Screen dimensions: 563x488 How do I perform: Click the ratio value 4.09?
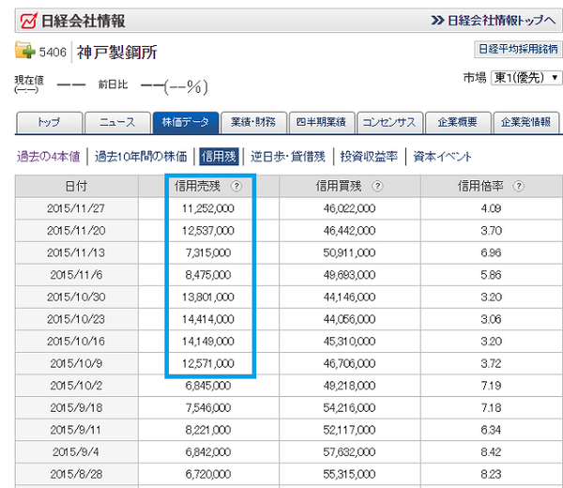pyautogui.click(x=491, y=208)
